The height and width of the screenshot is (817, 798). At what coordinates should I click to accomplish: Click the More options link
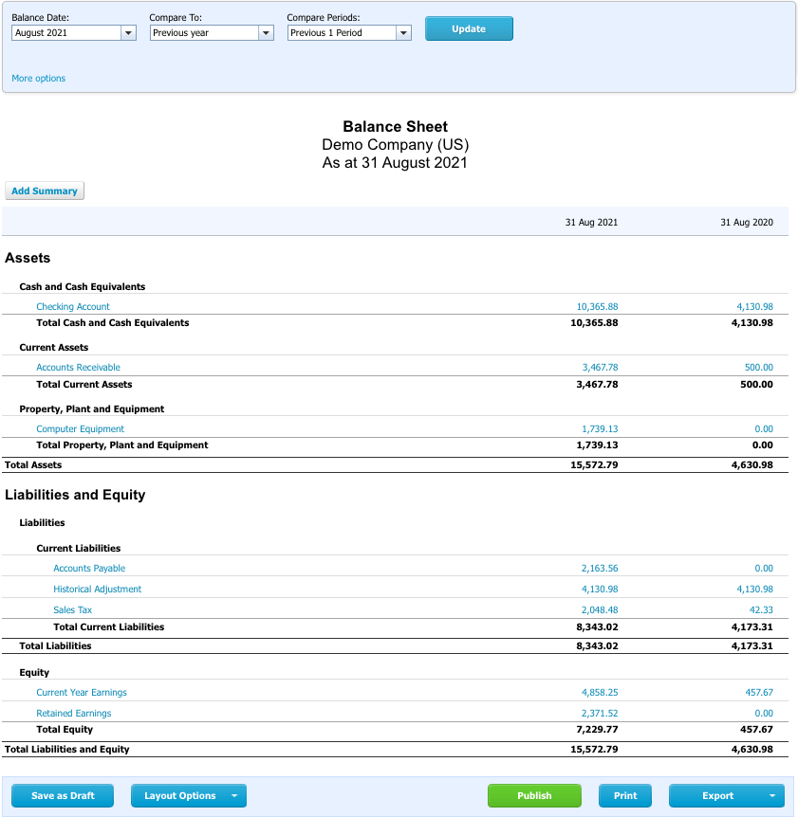(x=38, y=78)
